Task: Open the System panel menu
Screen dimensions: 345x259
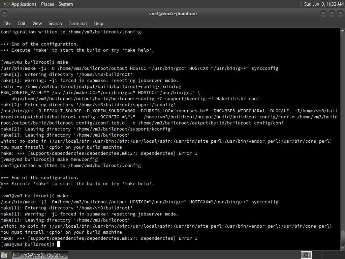Action: click(66, 4)
